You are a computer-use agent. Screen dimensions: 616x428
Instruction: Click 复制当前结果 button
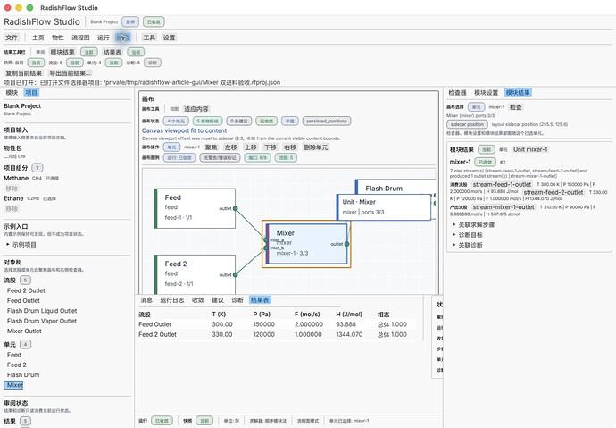click(x=23, y=73)
